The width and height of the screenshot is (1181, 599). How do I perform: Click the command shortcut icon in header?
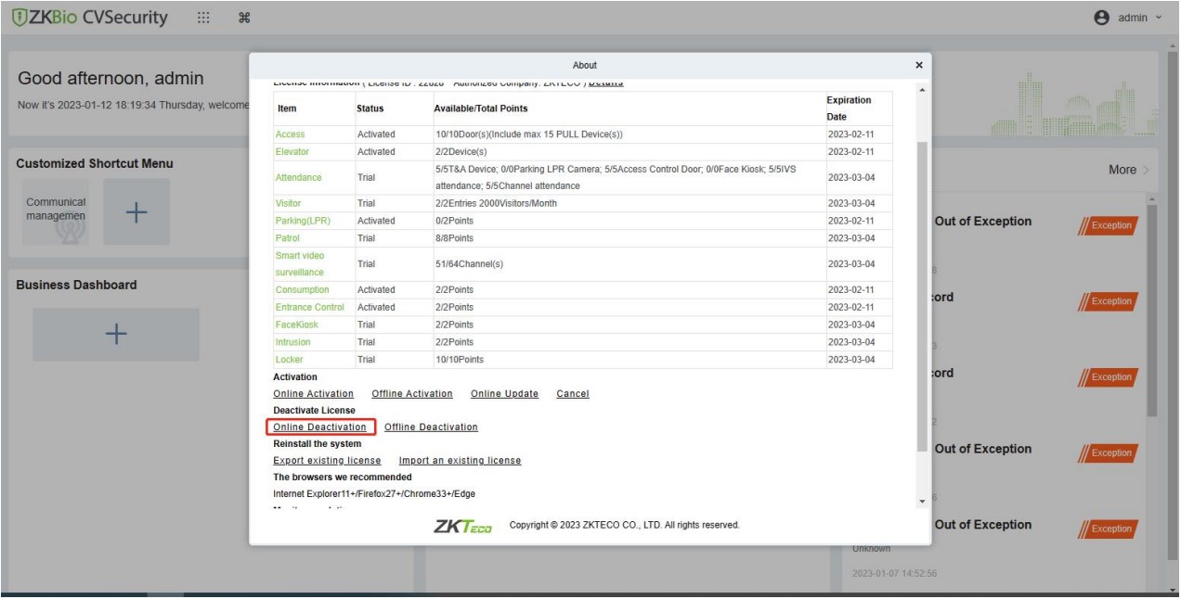click(244, 19)
